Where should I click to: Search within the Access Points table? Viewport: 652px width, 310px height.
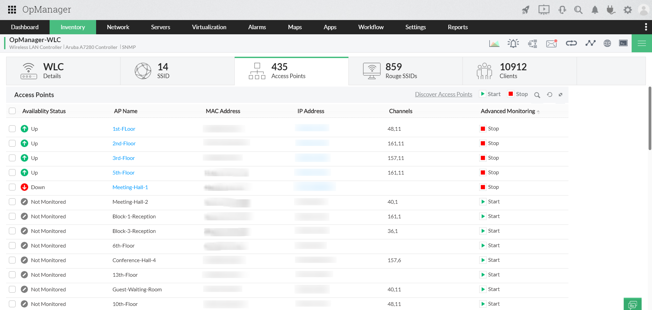(537, 95)
